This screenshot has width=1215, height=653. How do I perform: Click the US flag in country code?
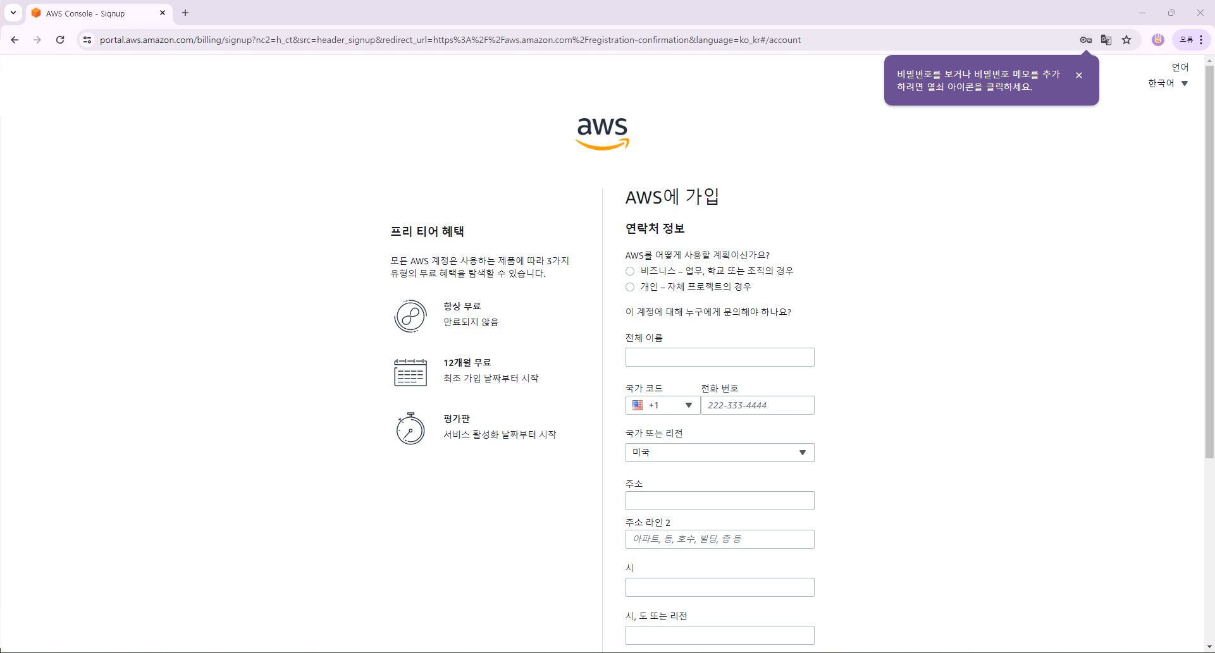[x=638, y=405]
